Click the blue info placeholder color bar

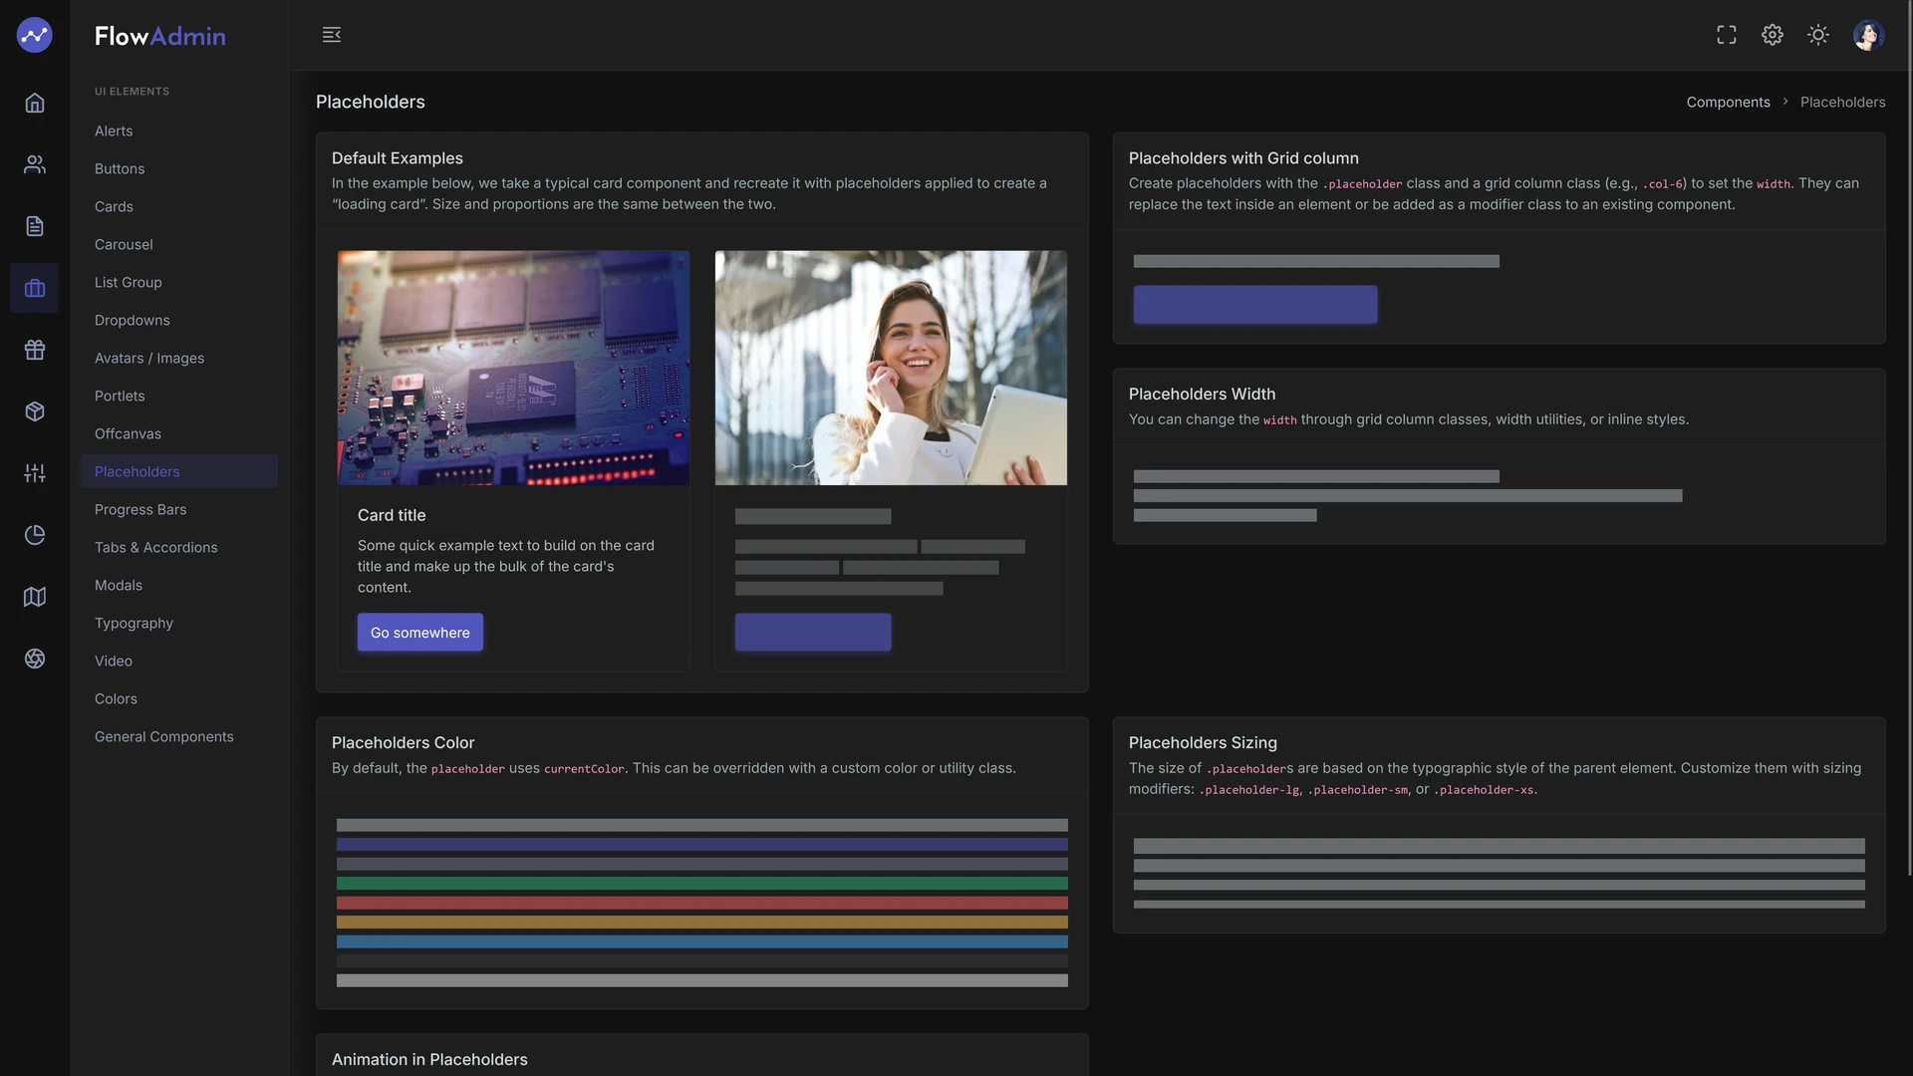pos(702,941)
